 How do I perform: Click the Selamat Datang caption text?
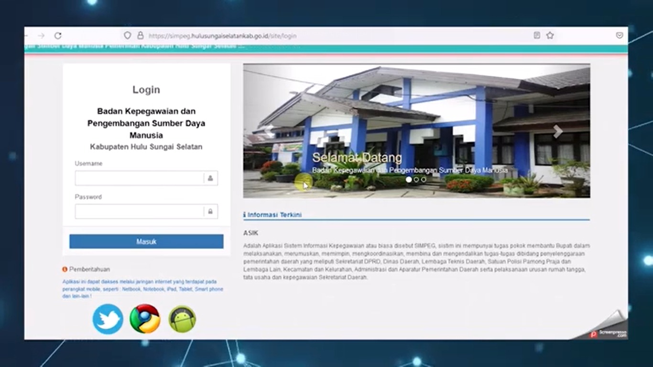pos(357,158)
